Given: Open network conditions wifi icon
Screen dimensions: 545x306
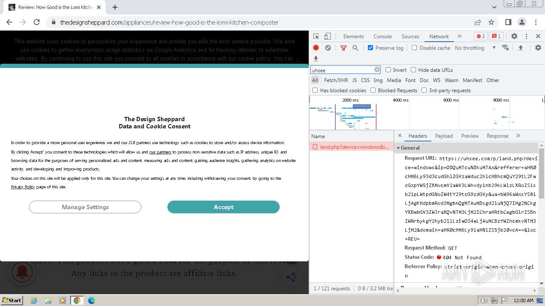Looking at the screenshot, I should (505, 48).
